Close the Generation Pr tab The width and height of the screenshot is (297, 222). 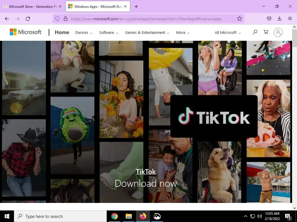(x=60, y=6)
